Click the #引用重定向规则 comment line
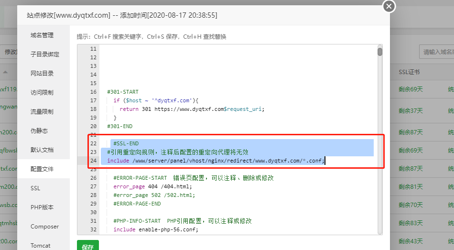This screenshot has width=454, height=250. 178,152
